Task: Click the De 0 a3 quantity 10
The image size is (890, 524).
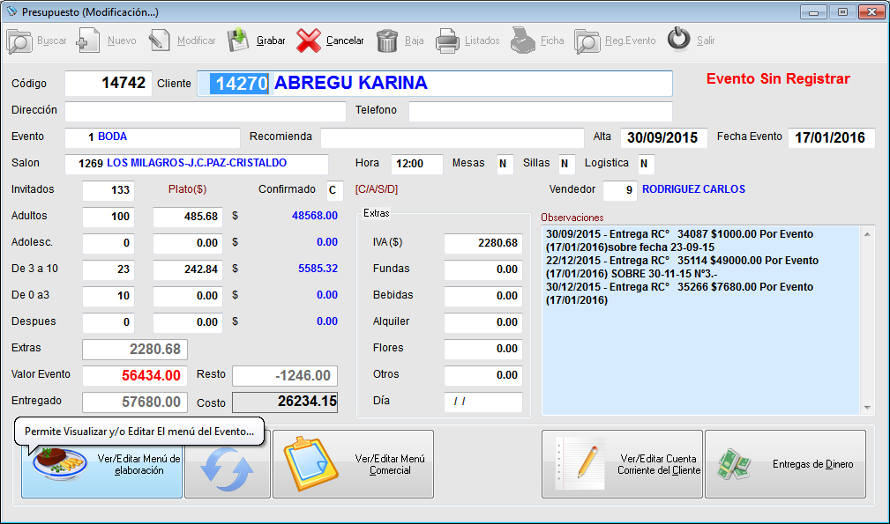Action: tap(108, 296)
